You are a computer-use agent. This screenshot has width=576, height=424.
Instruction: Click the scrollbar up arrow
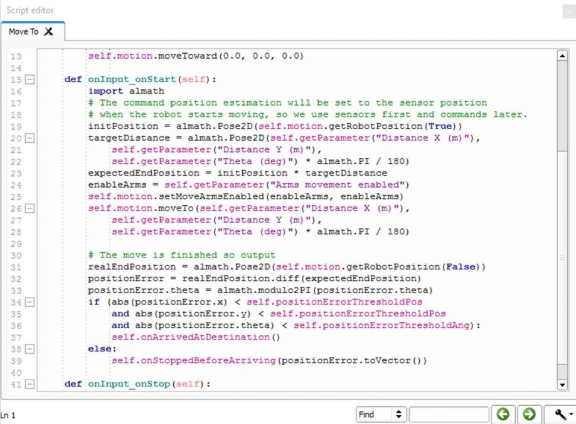(562, 56)
